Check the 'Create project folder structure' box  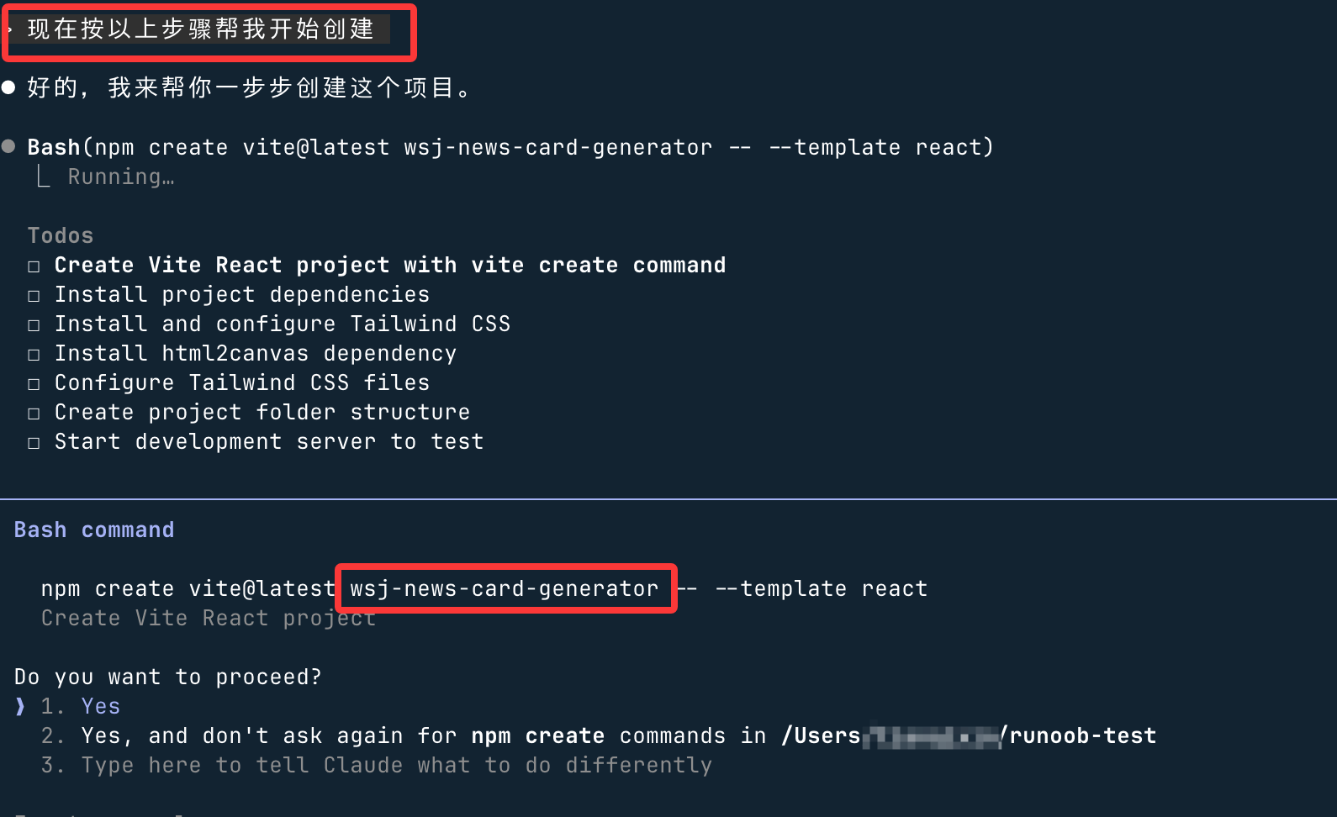point(34,414)
